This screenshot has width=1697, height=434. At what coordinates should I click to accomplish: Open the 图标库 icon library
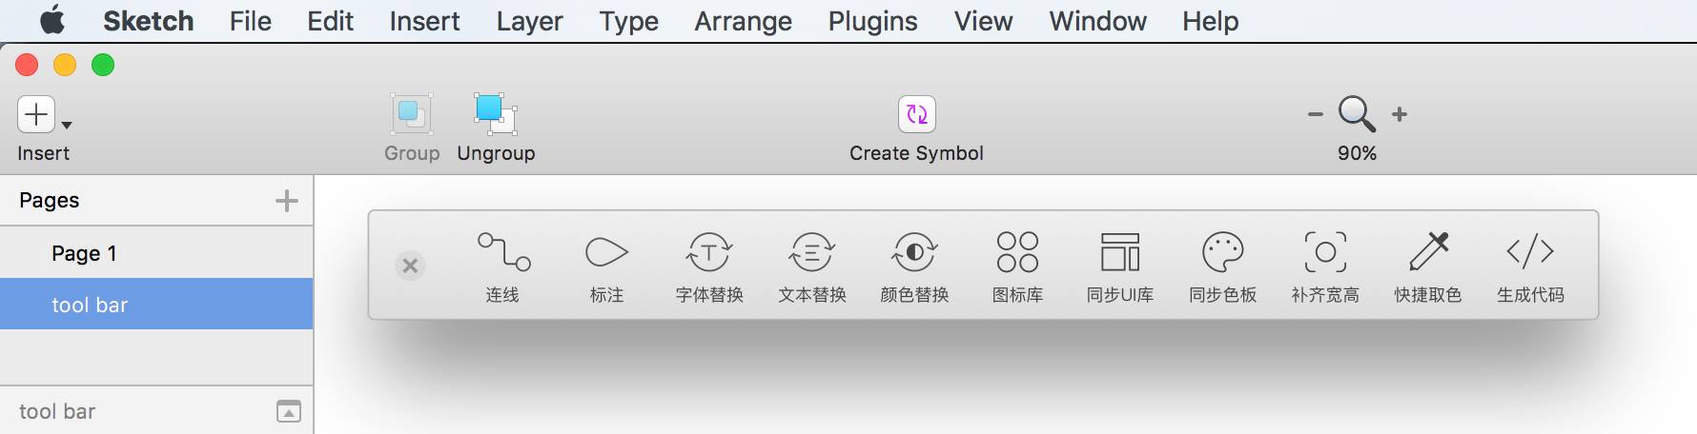[1017, 252]
